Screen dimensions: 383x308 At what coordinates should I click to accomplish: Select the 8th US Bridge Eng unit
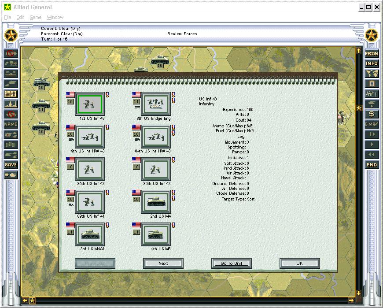(x=156, y=104)
